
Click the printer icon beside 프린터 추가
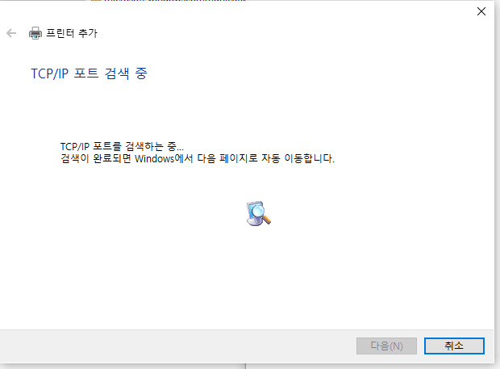click(x=35, y=33)
